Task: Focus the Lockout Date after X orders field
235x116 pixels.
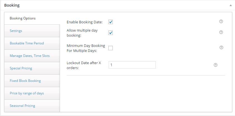Action: [132, 65]
